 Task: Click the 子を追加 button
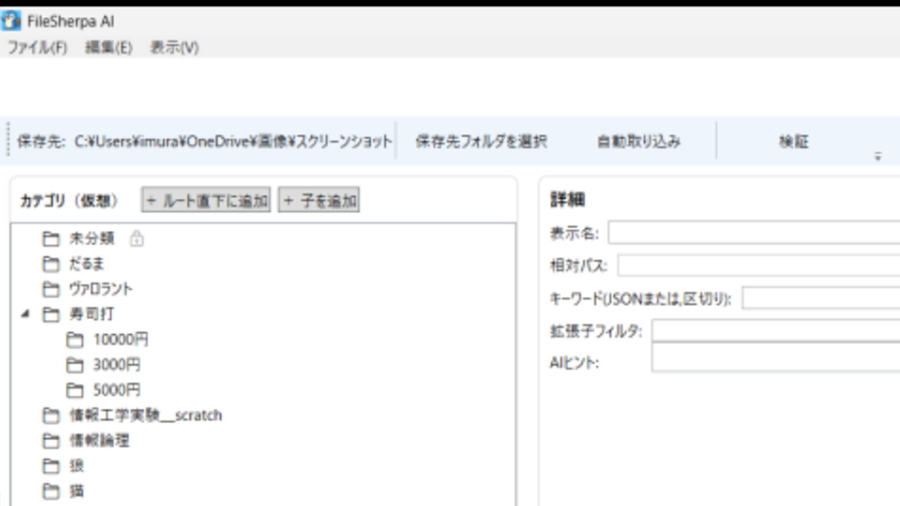pos(319,201)
